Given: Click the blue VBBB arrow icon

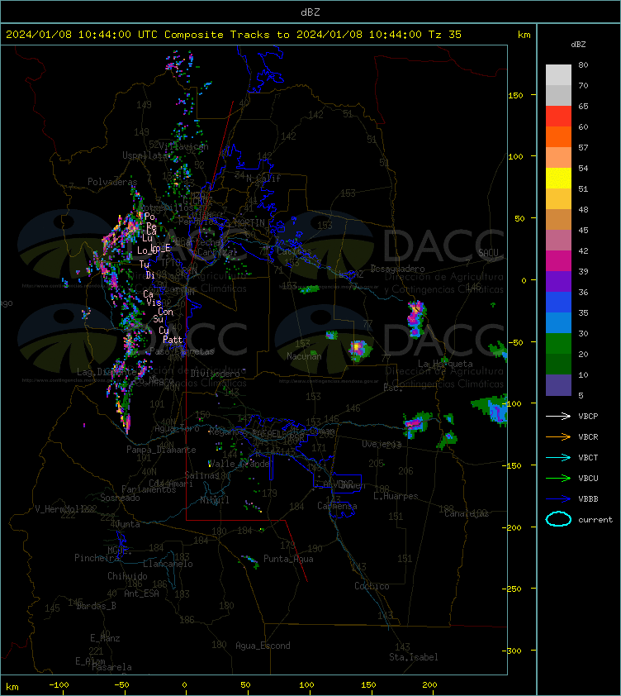Looking at the screenshot, I should (x=558, y=499).
